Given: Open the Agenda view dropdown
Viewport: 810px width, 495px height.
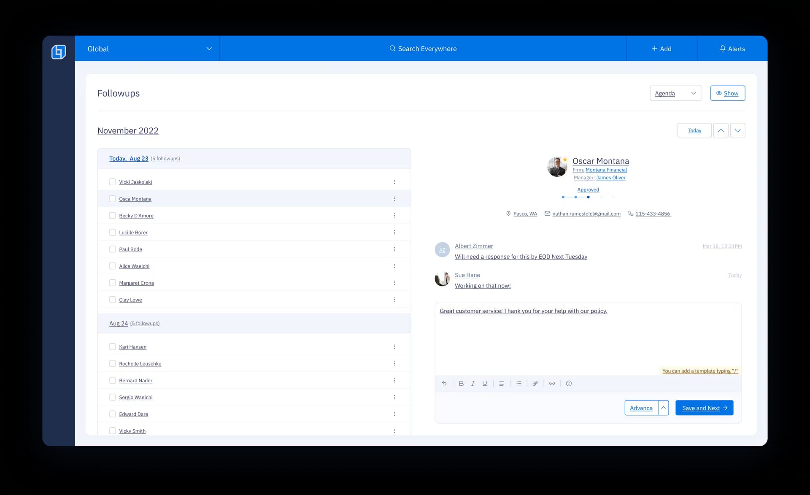Looking at the screenshot, I should pyautogui.click(x=675, y=93).
